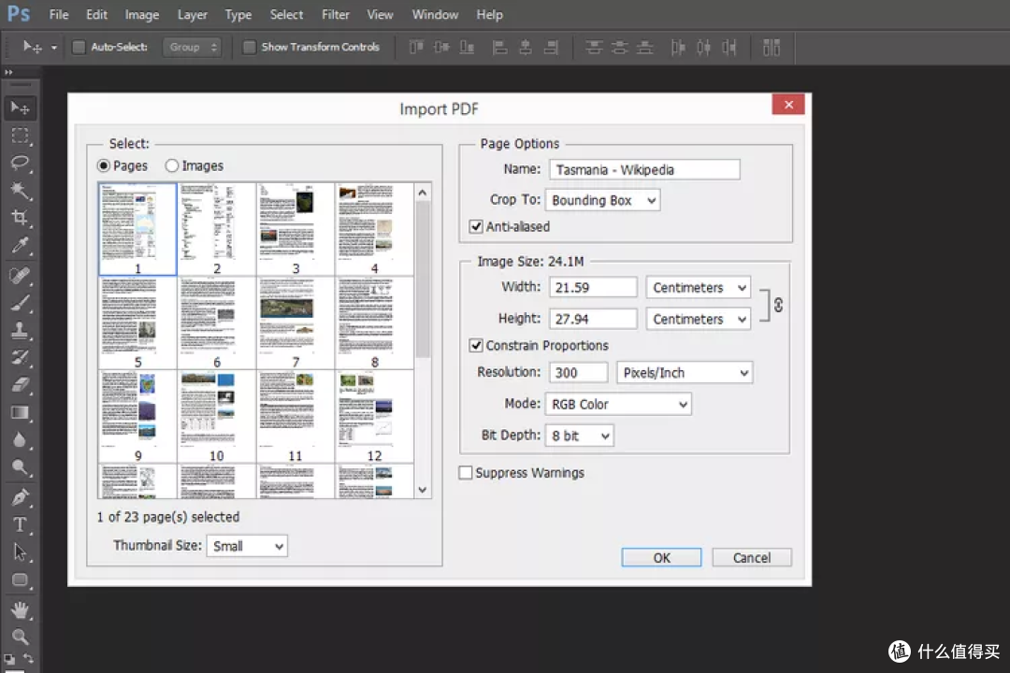Enable Show Transform Controls checkbox

click(250, 47)
